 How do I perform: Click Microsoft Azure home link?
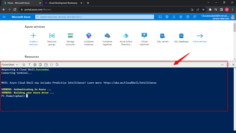pyautogui.click(x=21, y=17)
